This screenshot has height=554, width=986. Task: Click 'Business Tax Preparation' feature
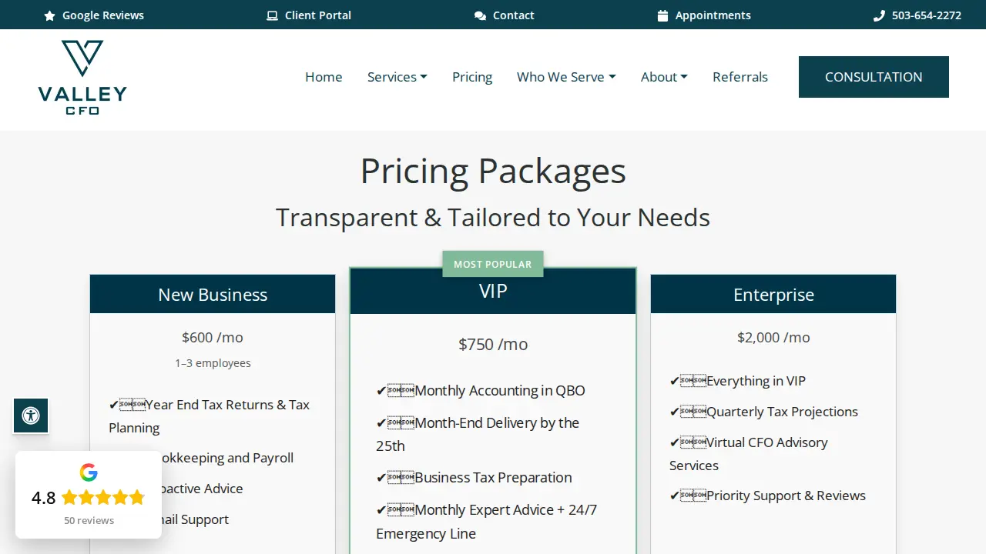pos(474,477)
